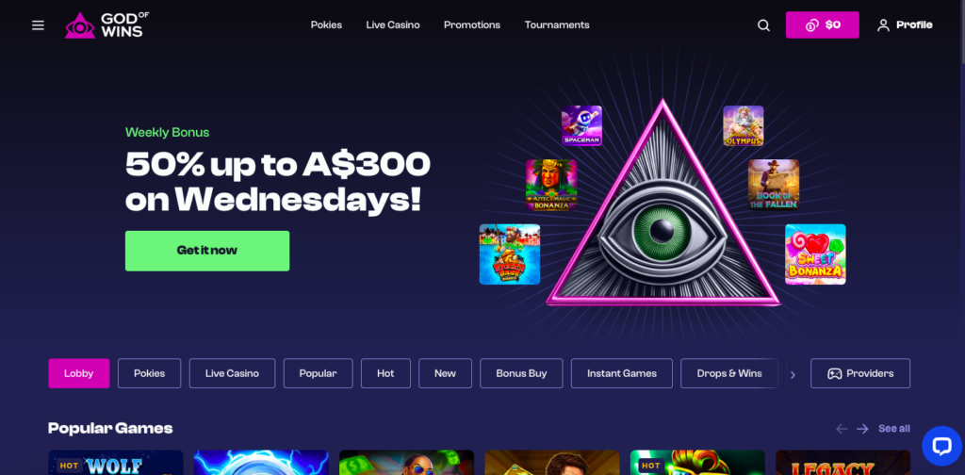
Task: Open the Providers button
Action: click(860, 373)
